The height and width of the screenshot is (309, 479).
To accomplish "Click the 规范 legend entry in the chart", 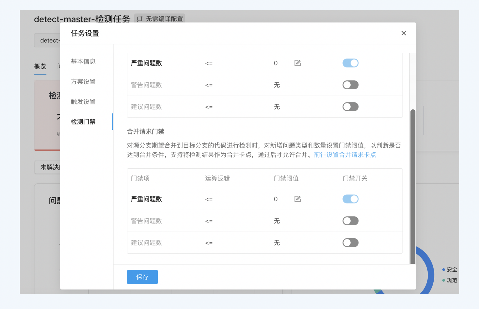I will click(x=450, y=280).
